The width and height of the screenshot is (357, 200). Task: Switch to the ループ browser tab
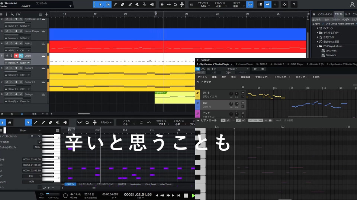tap(347, 14)
